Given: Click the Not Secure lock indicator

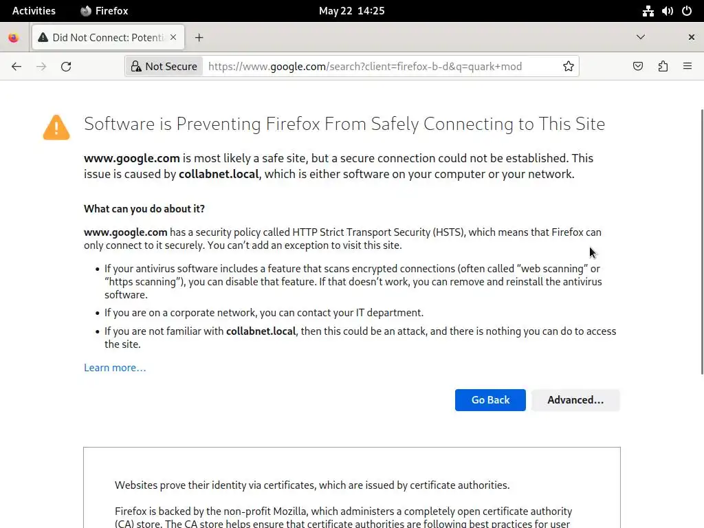Looking at the screenshot, I should [x=164, y=67].
